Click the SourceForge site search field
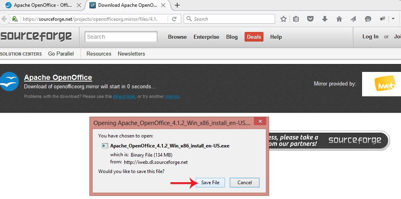Viewport: 401px width, 199px height. [x=121, y=37]
